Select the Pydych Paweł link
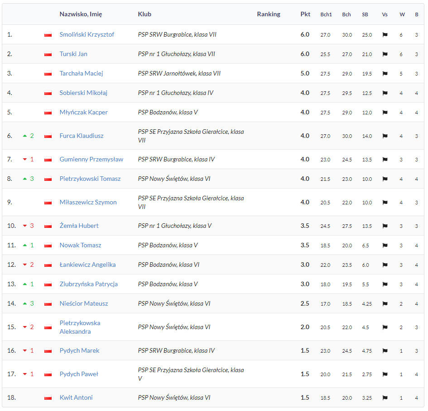Screen dimensions: 428x411 tap(79, 374)
